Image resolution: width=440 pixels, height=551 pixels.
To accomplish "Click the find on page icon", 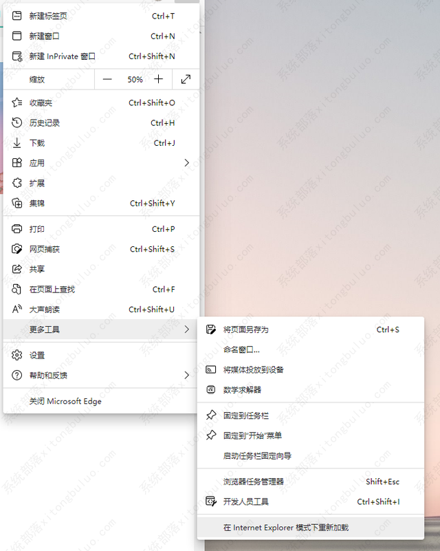I will tap(17, 289).
